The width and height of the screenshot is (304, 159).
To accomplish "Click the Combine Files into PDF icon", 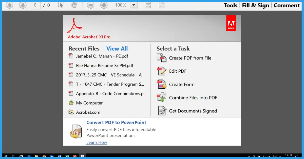I will [162, 97].
